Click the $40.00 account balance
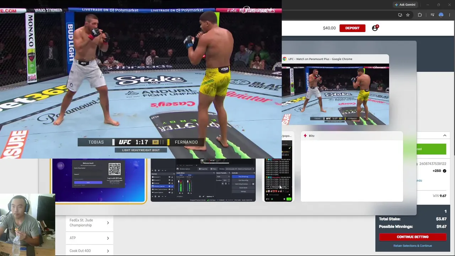Viewport: 455px width, 256px height. pyautogui.click(x=329, y=28)
